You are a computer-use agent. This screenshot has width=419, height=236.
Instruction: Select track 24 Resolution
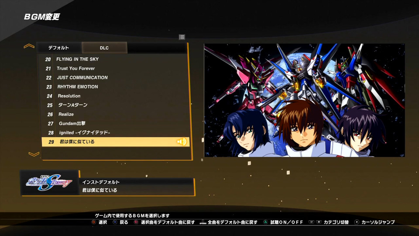(115, 96)
